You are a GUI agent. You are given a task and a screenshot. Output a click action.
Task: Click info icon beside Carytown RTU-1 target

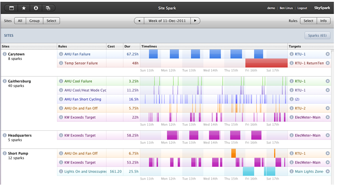[292, 54]
